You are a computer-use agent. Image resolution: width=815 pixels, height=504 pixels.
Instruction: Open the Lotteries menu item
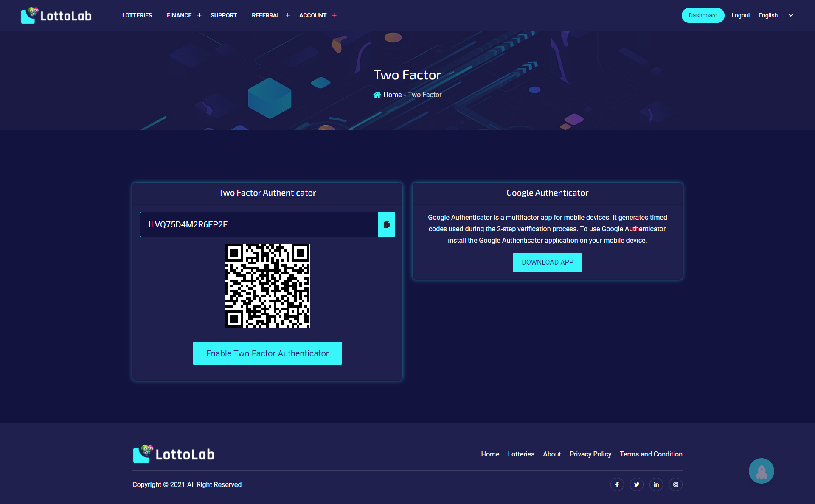tap(137, 15)
